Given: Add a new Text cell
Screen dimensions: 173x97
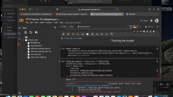Looking at the screenshot, I should pyautogui.click(x=71, y=27).
